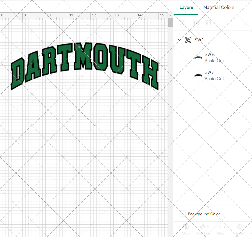The height and width of the screenshot is (237, 252).
Task: Select the black outline layer thumbnail
Action: tap(198, 75)
